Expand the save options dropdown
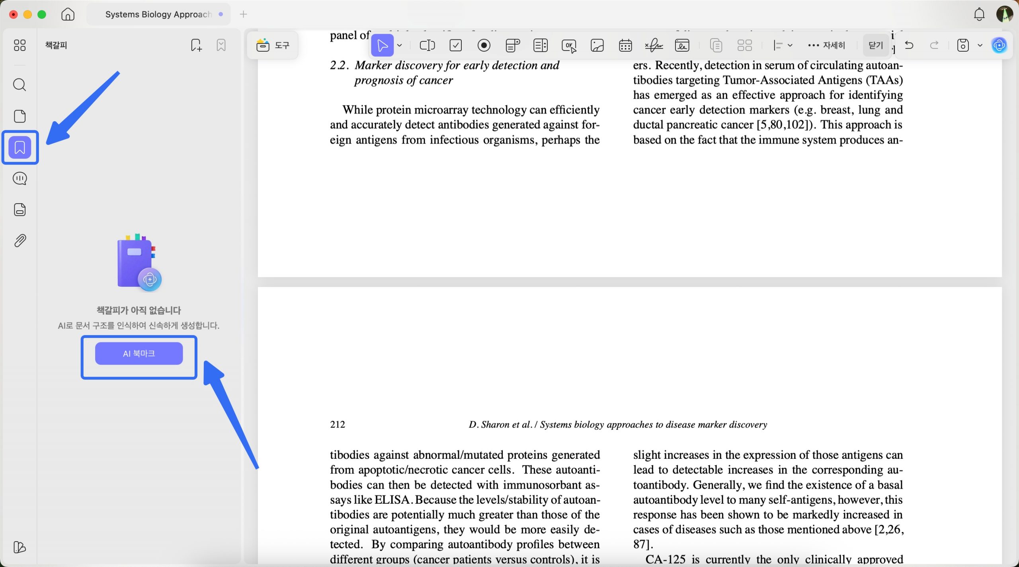The width and height of the screenshot is (1019, 567). point(979,45)
